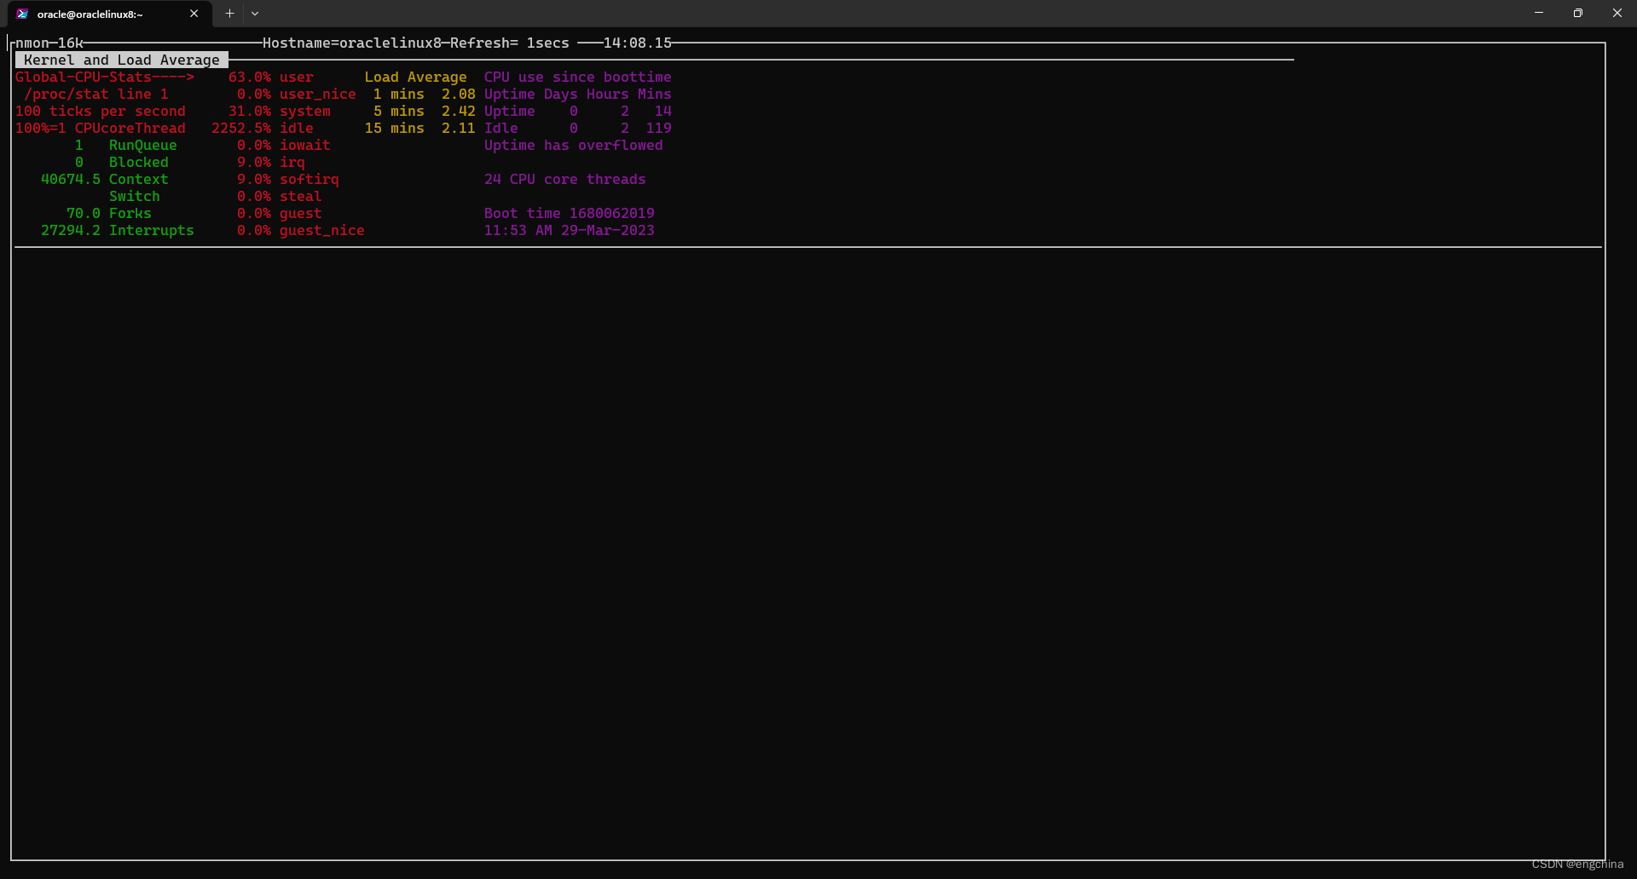The height and width of the screenshot is (879, 1637).
Task: Minimize the terminal window
Action: coord(1539,13)
